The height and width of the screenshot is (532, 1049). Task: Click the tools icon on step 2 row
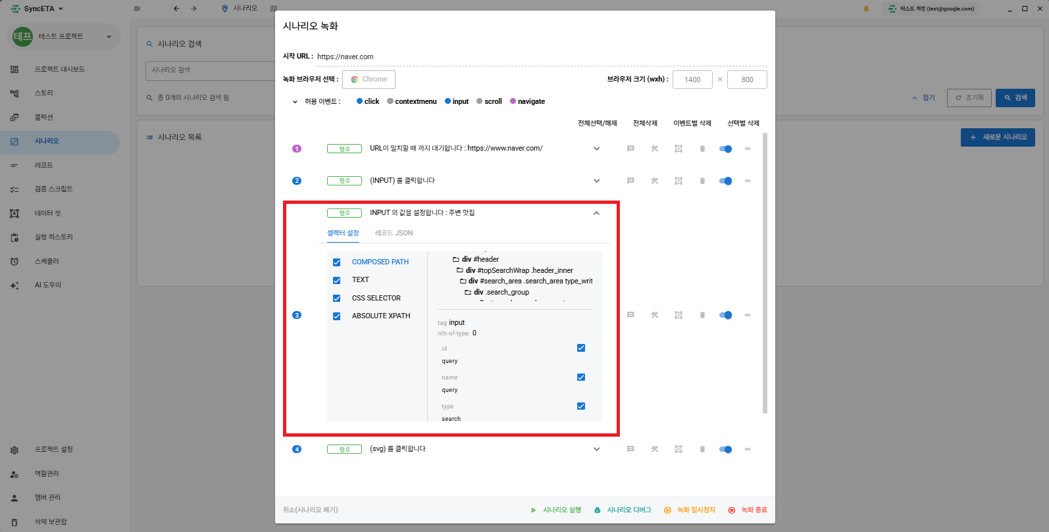coord(655,181)
